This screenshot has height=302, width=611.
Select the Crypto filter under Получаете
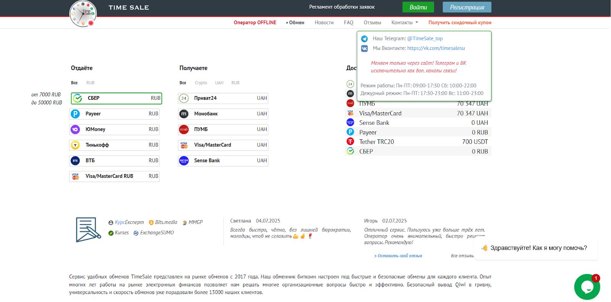[201, 83]
